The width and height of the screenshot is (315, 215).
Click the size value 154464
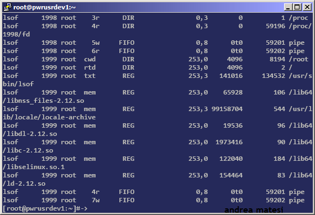(231, 175)
